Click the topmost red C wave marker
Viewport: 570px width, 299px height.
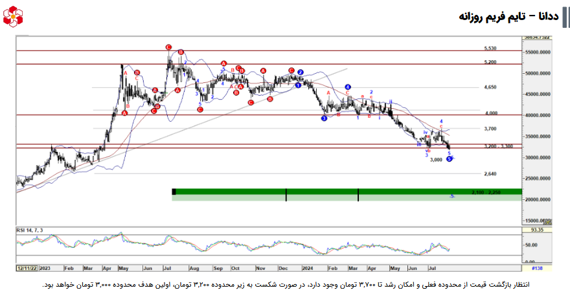168,47
